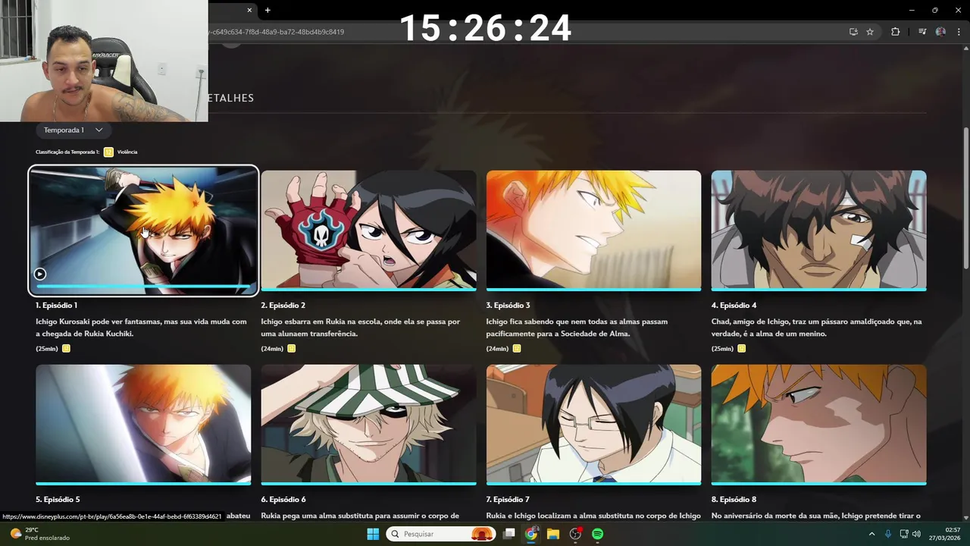
Task: Bookmark this page with the star icon
Action: pos(870,32)
